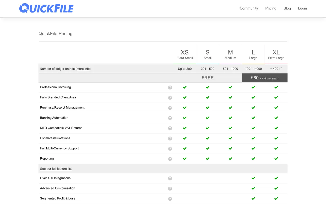
Task: Click Estimates/Quotations checkmark under XS
Action: [x=185, y=138]
